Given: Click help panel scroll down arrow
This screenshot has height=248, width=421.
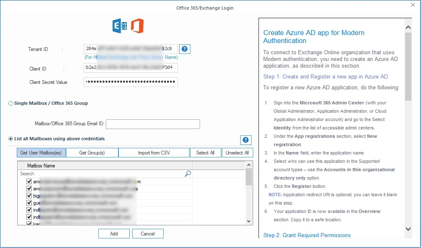Looking at the screenshot, I should (x=408, y=229).
